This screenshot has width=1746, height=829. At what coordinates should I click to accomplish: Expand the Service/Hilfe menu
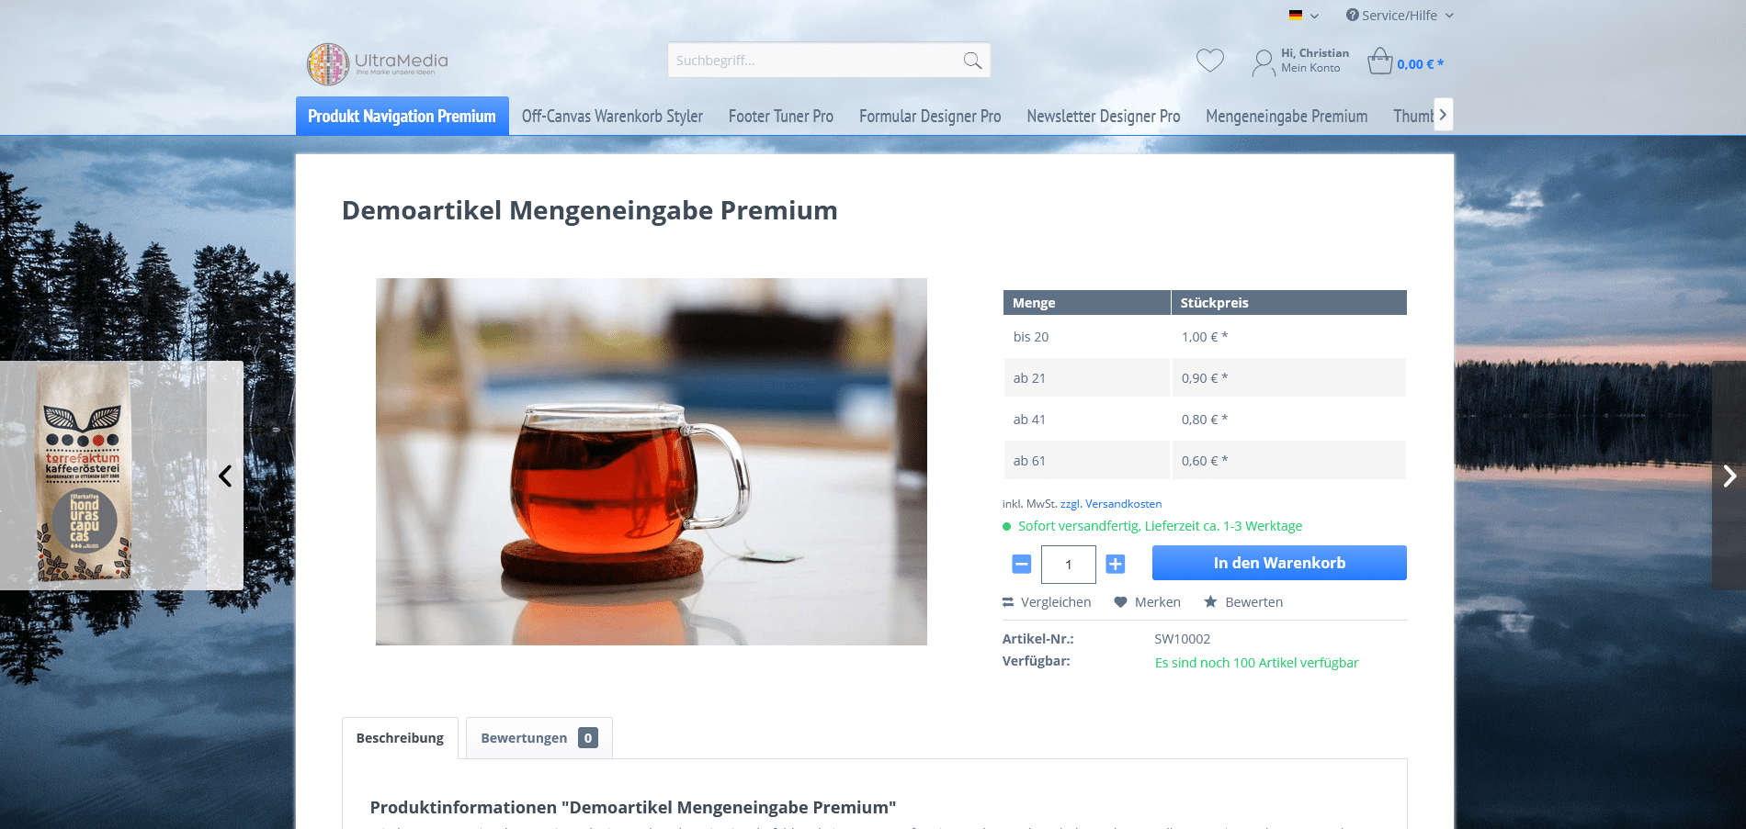point(1400,16)
